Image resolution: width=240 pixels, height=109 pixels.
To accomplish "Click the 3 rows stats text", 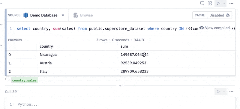I will (x=102, y=40).
